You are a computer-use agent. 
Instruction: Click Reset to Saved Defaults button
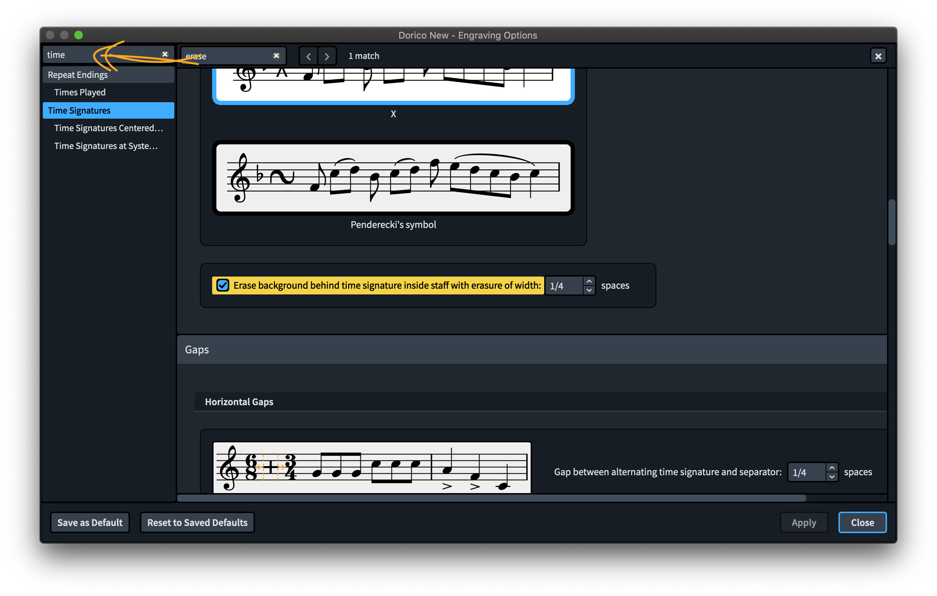(197, 522)
